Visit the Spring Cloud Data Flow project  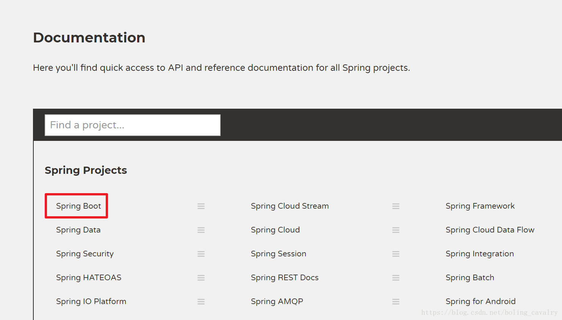point(490,230)
